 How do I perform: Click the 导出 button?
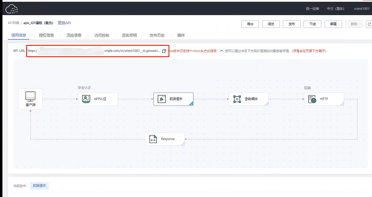[250, 24]
